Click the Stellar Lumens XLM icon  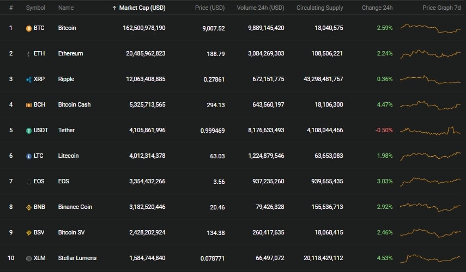click(29, 258)
